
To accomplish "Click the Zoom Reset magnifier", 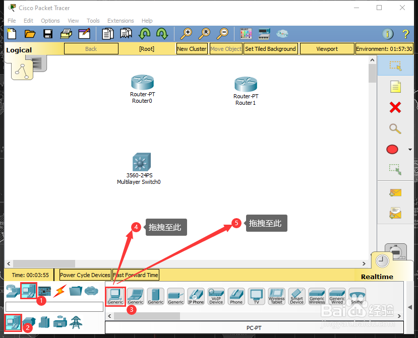I will click(204, 34).
